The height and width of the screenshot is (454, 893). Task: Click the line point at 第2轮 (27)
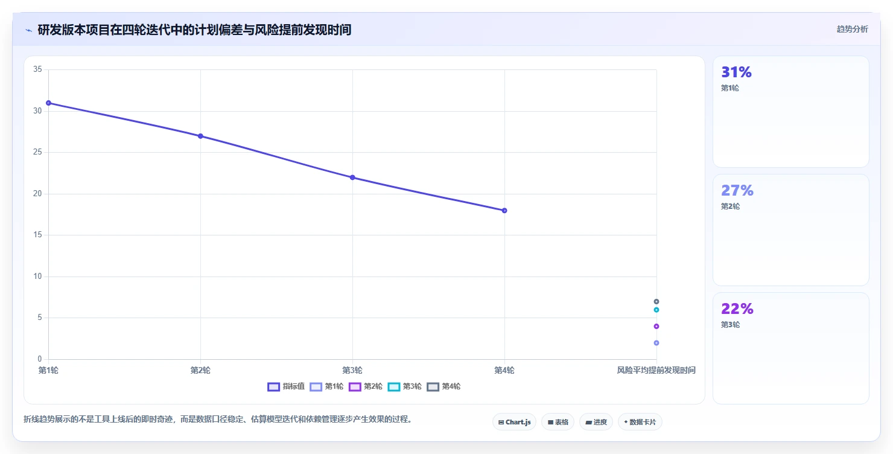point(200,136)
